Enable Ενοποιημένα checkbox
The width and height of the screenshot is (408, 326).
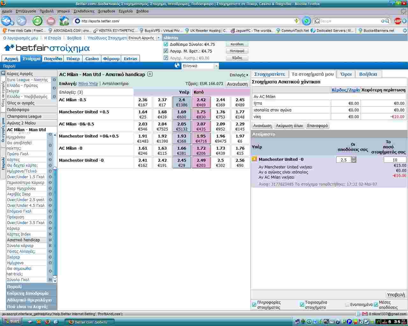click(347, 305)
